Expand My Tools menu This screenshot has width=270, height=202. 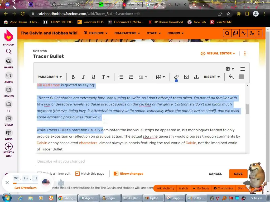point(201,188)
